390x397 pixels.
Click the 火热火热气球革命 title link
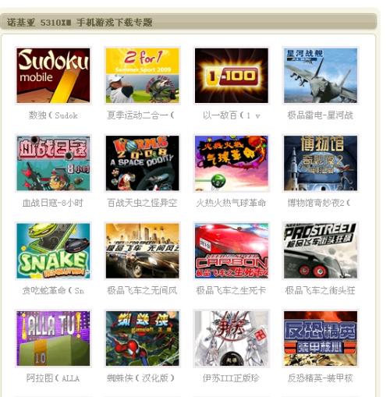(231, 203)
